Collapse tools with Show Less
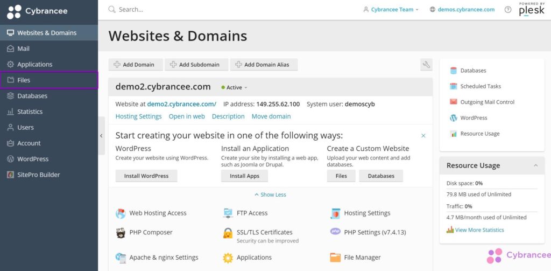 tap(270, 194)
